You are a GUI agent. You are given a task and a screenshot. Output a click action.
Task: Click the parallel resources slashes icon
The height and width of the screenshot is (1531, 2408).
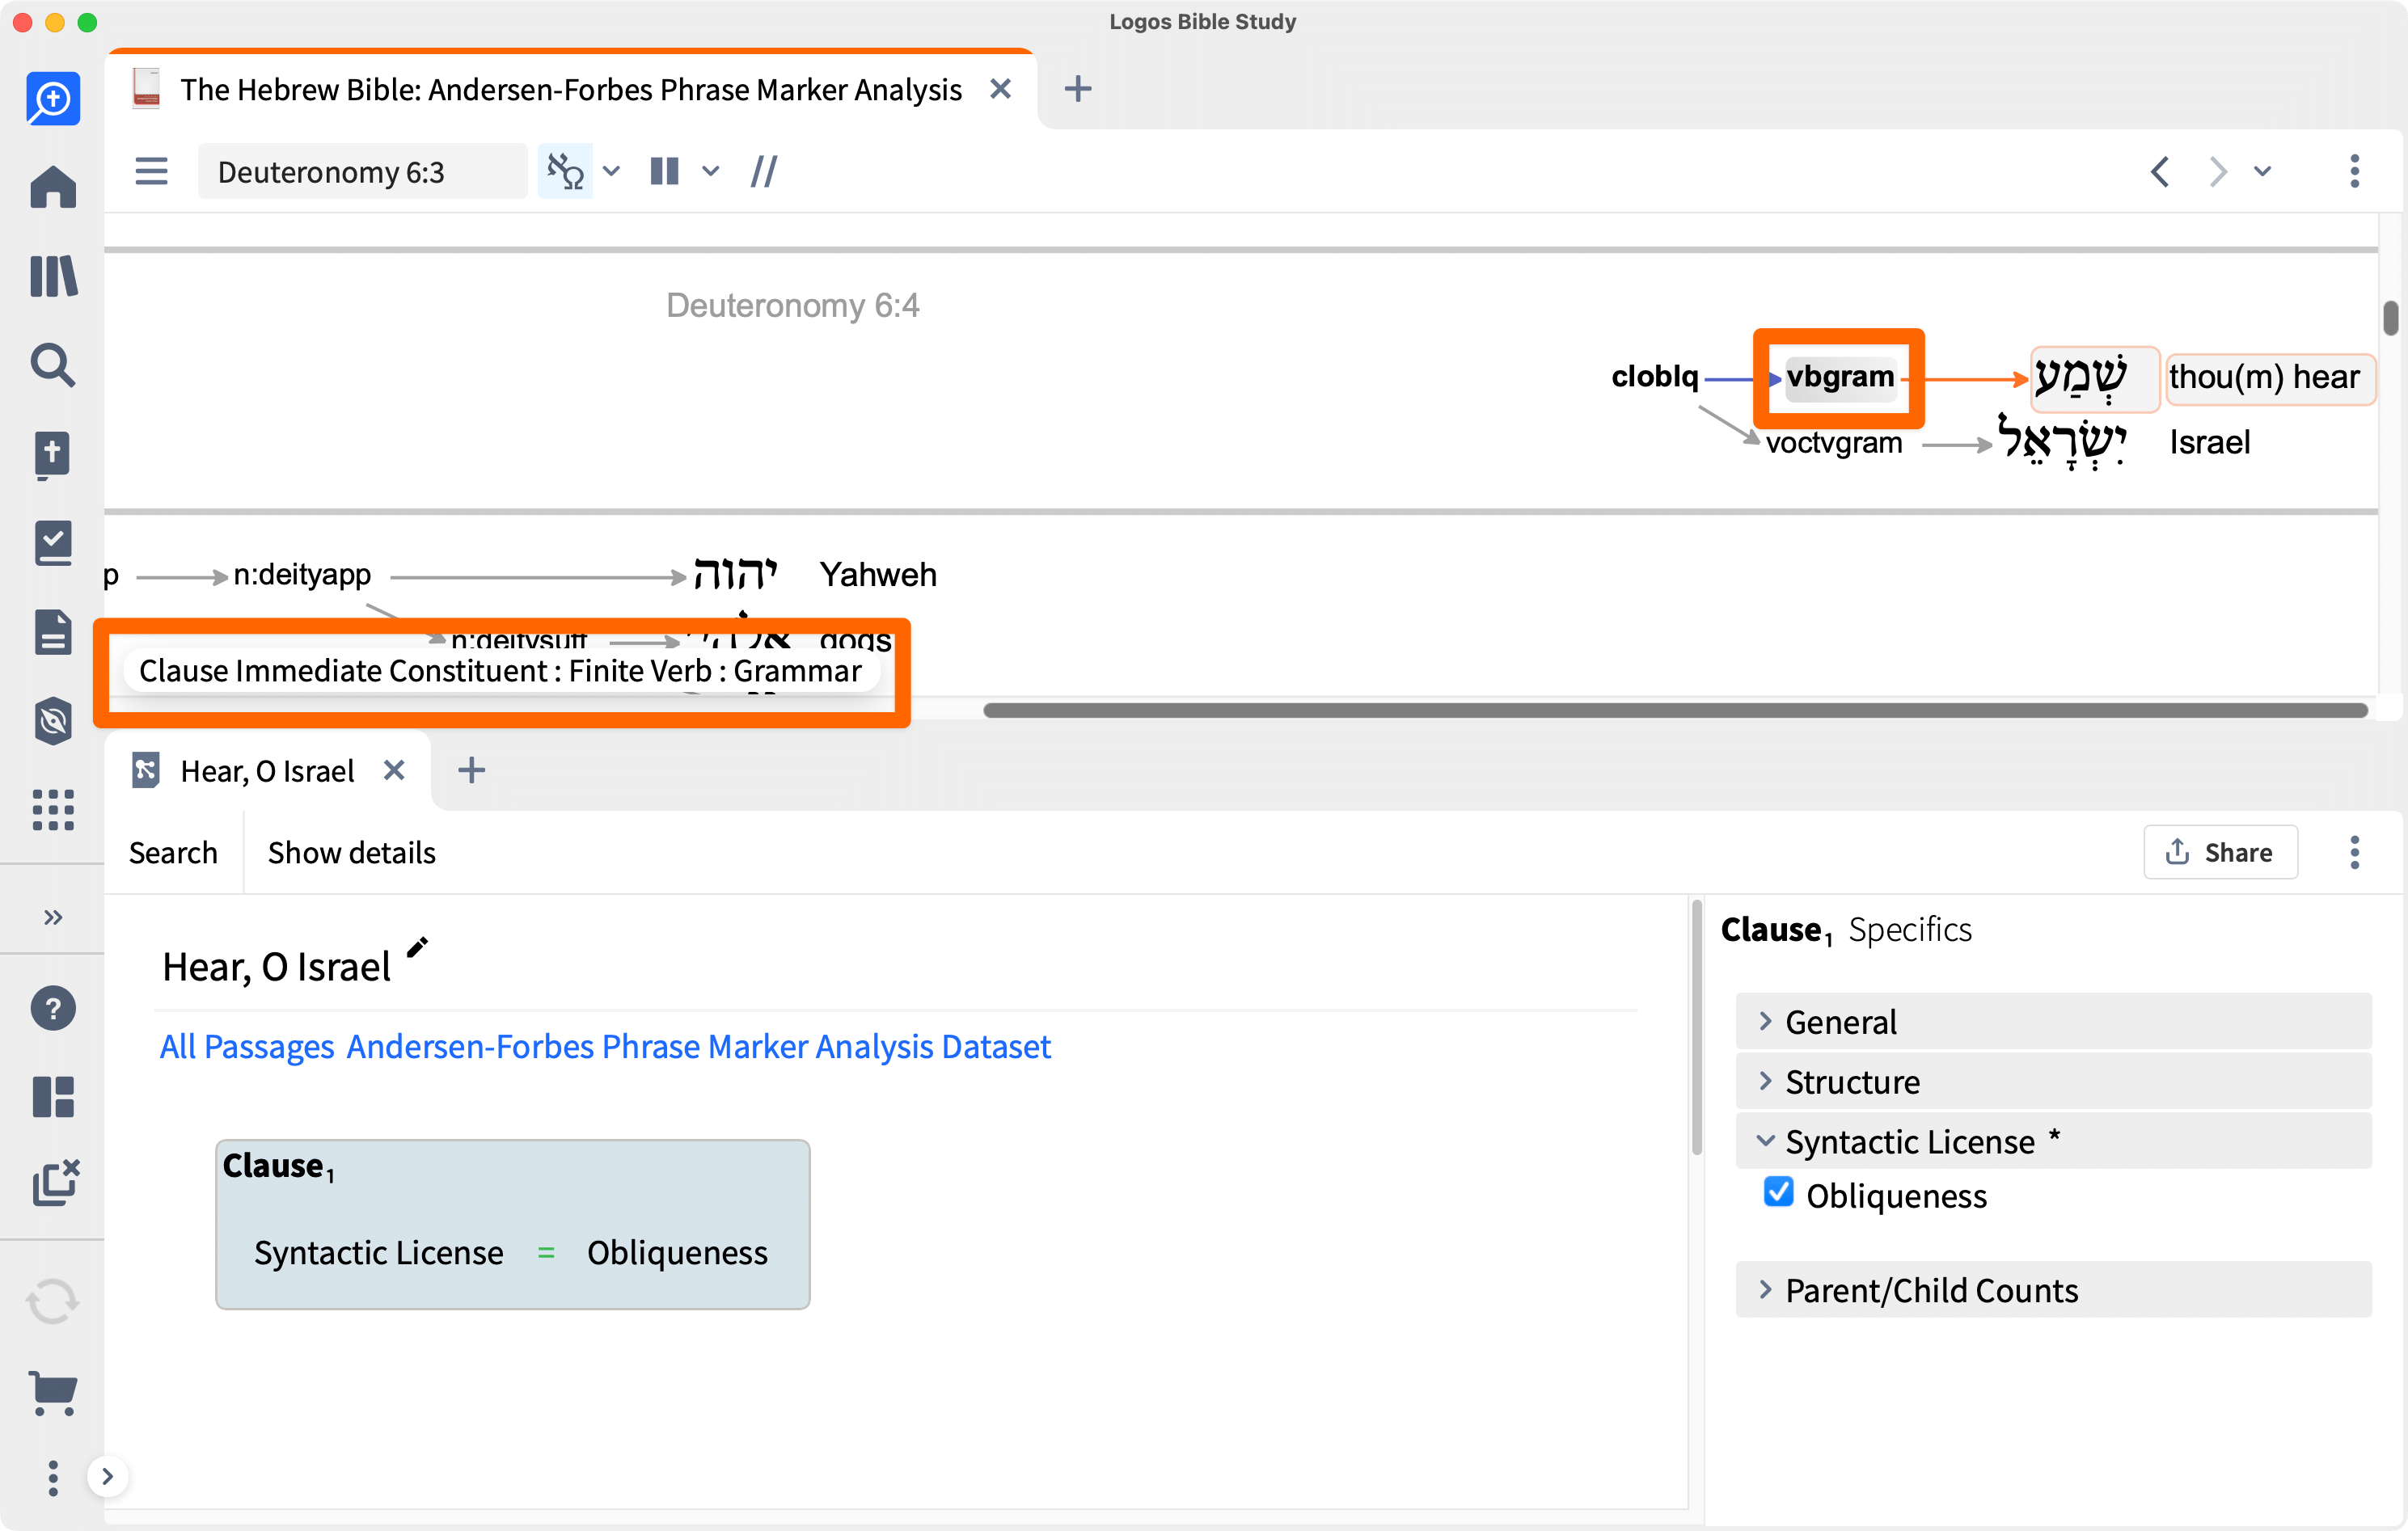click(763, 171)
